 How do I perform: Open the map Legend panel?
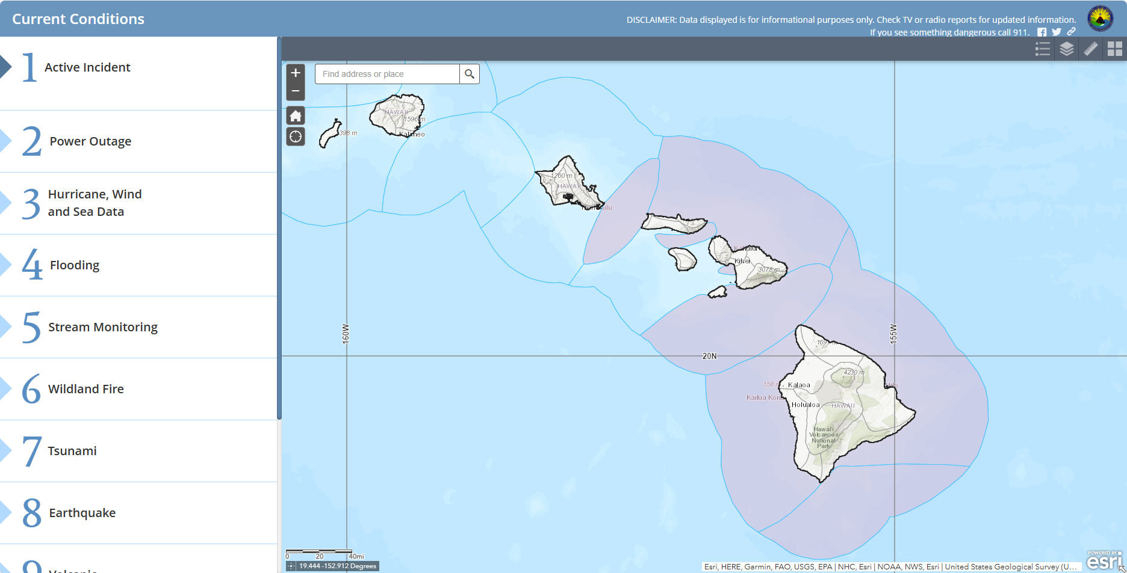(x=1043, y=49)
